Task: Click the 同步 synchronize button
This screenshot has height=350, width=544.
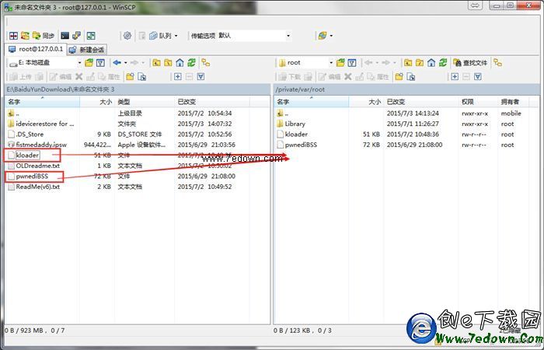Action: (x=44, y=36)
